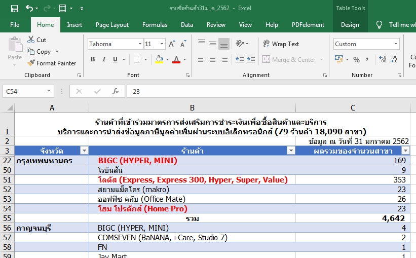The image size is (416, 258).
Task: Open fill color palette dropdown
Action: (x=167, y=59)
